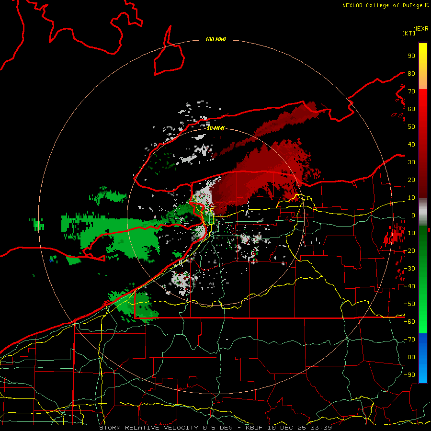Click the "-70" scale value
This screenshot has width=431, height=431.
coord(409,340)
